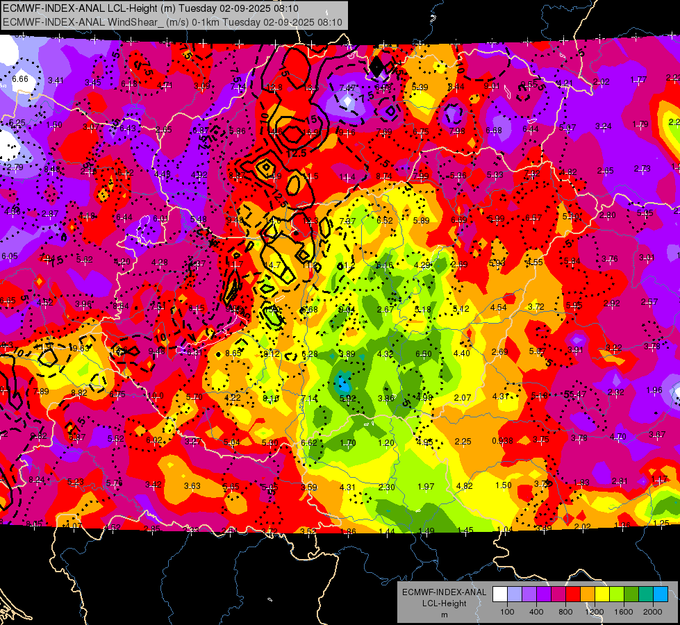Screen dimensions: 680x625
Task: Click the wind shear value 4.40
Action: tap(461, 353)
